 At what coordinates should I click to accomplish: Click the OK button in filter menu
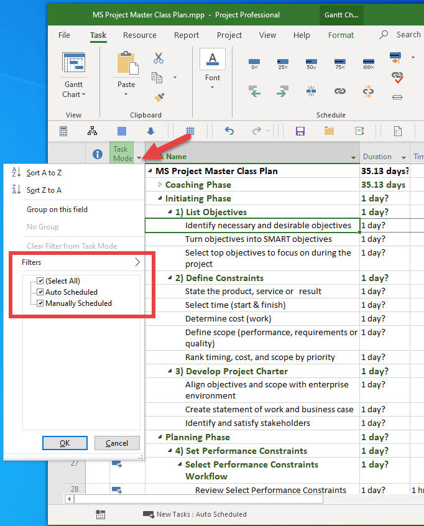click(65, 443)
